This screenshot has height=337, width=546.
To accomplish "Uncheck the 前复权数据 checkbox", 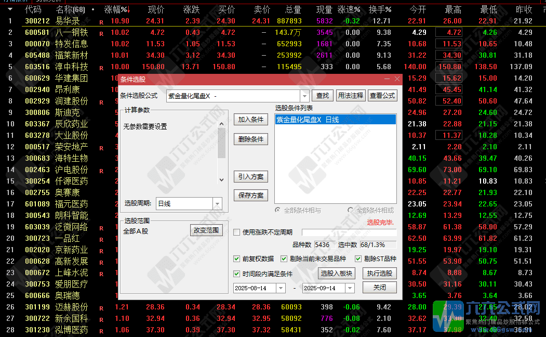I will (236, 258).
